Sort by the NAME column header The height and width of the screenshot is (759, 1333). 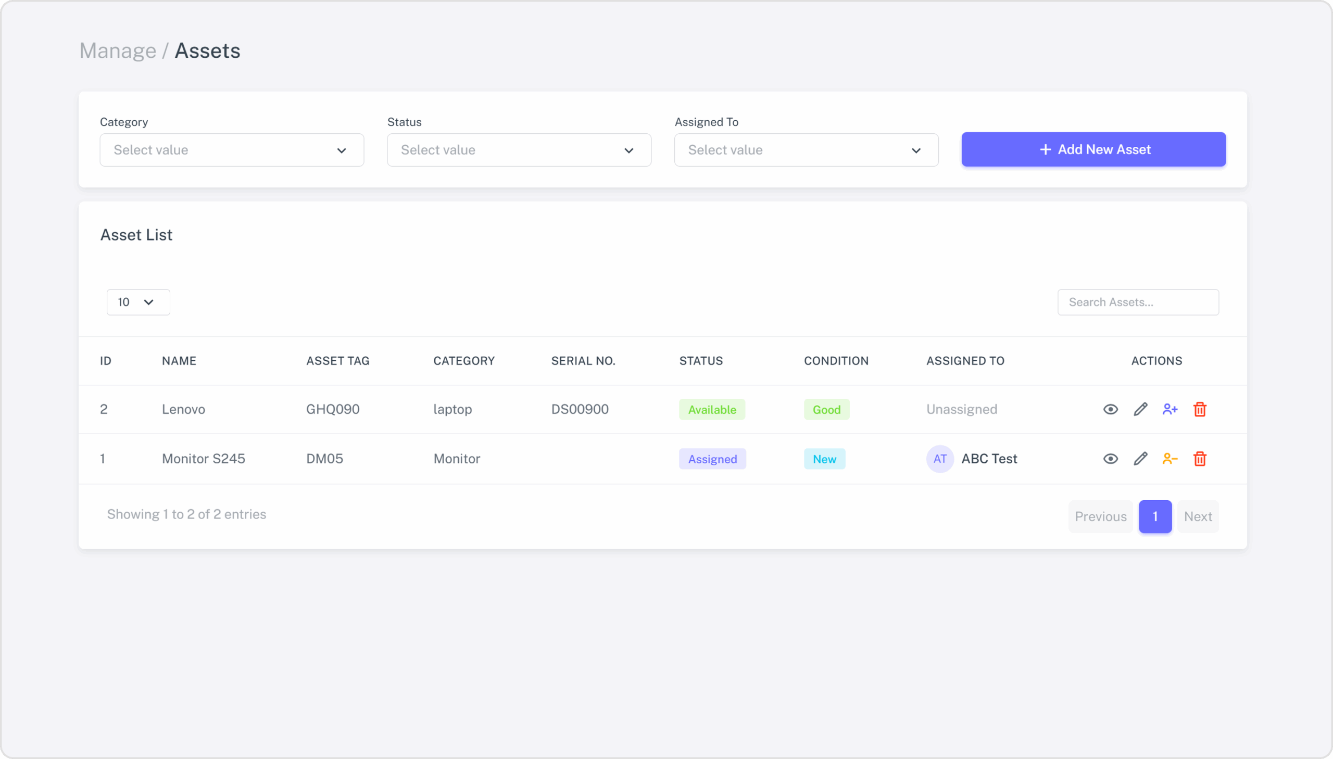[x=179, y=361]
